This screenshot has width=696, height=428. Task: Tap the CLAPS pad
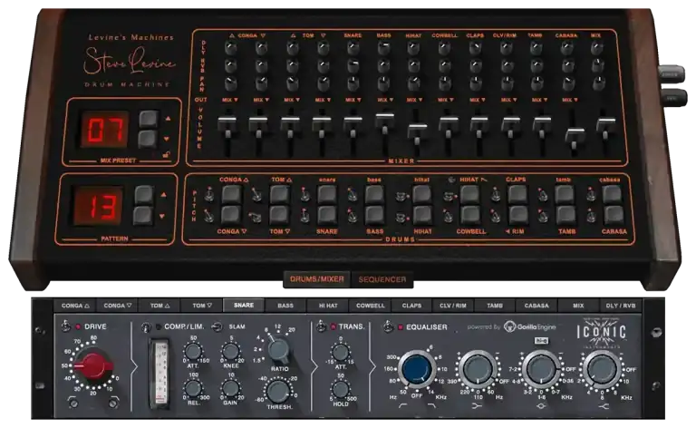pyautogui.click(x=517, y=194)
